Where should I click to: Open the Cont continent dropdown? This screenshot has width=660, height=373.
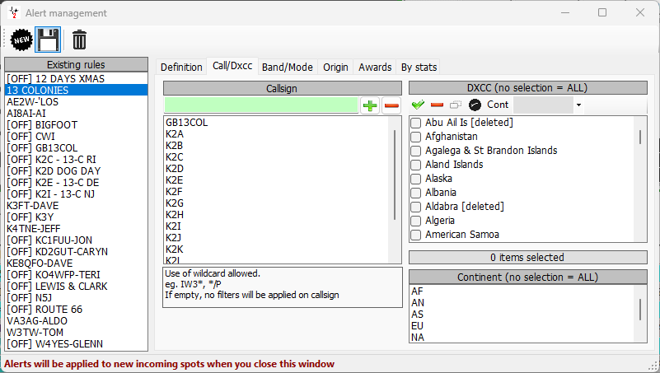(578, 105)
